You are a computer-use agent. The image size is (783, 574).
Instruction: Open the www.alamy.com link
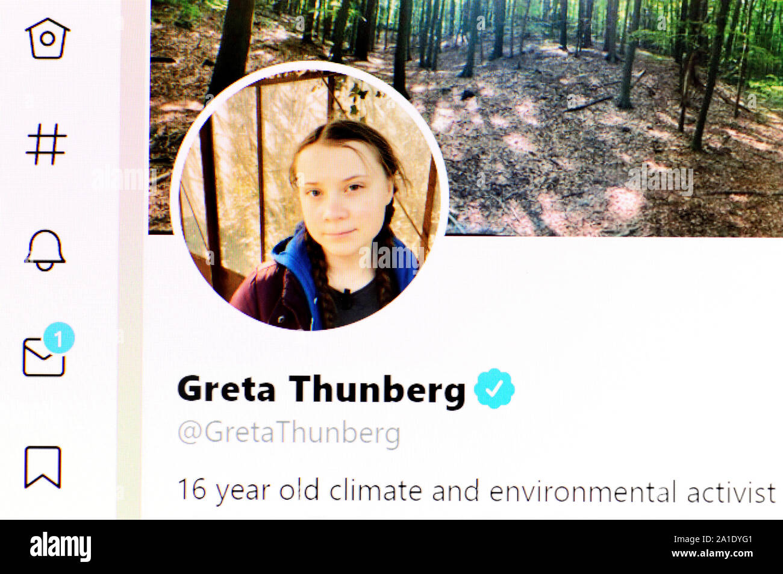point(712,554)
